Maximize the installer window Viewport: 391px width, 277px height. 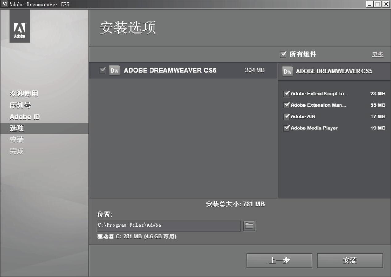pos(378,4)
